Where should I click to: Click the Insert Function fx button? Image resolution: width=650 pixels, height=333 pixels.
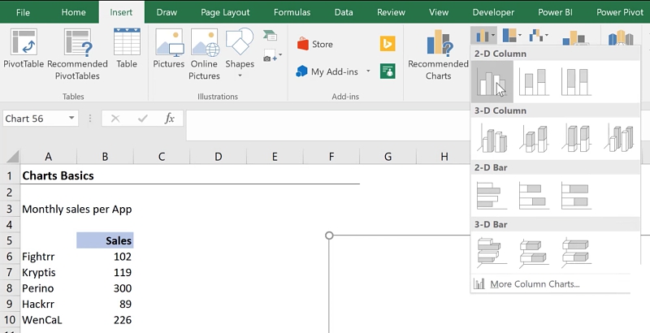coord(170,119)
